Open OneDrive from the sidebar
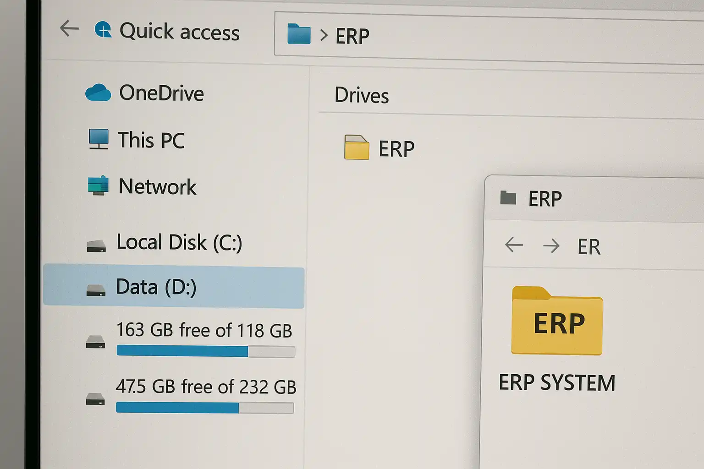The height and width of the screenshot is (469, 704). click(161, 93)
